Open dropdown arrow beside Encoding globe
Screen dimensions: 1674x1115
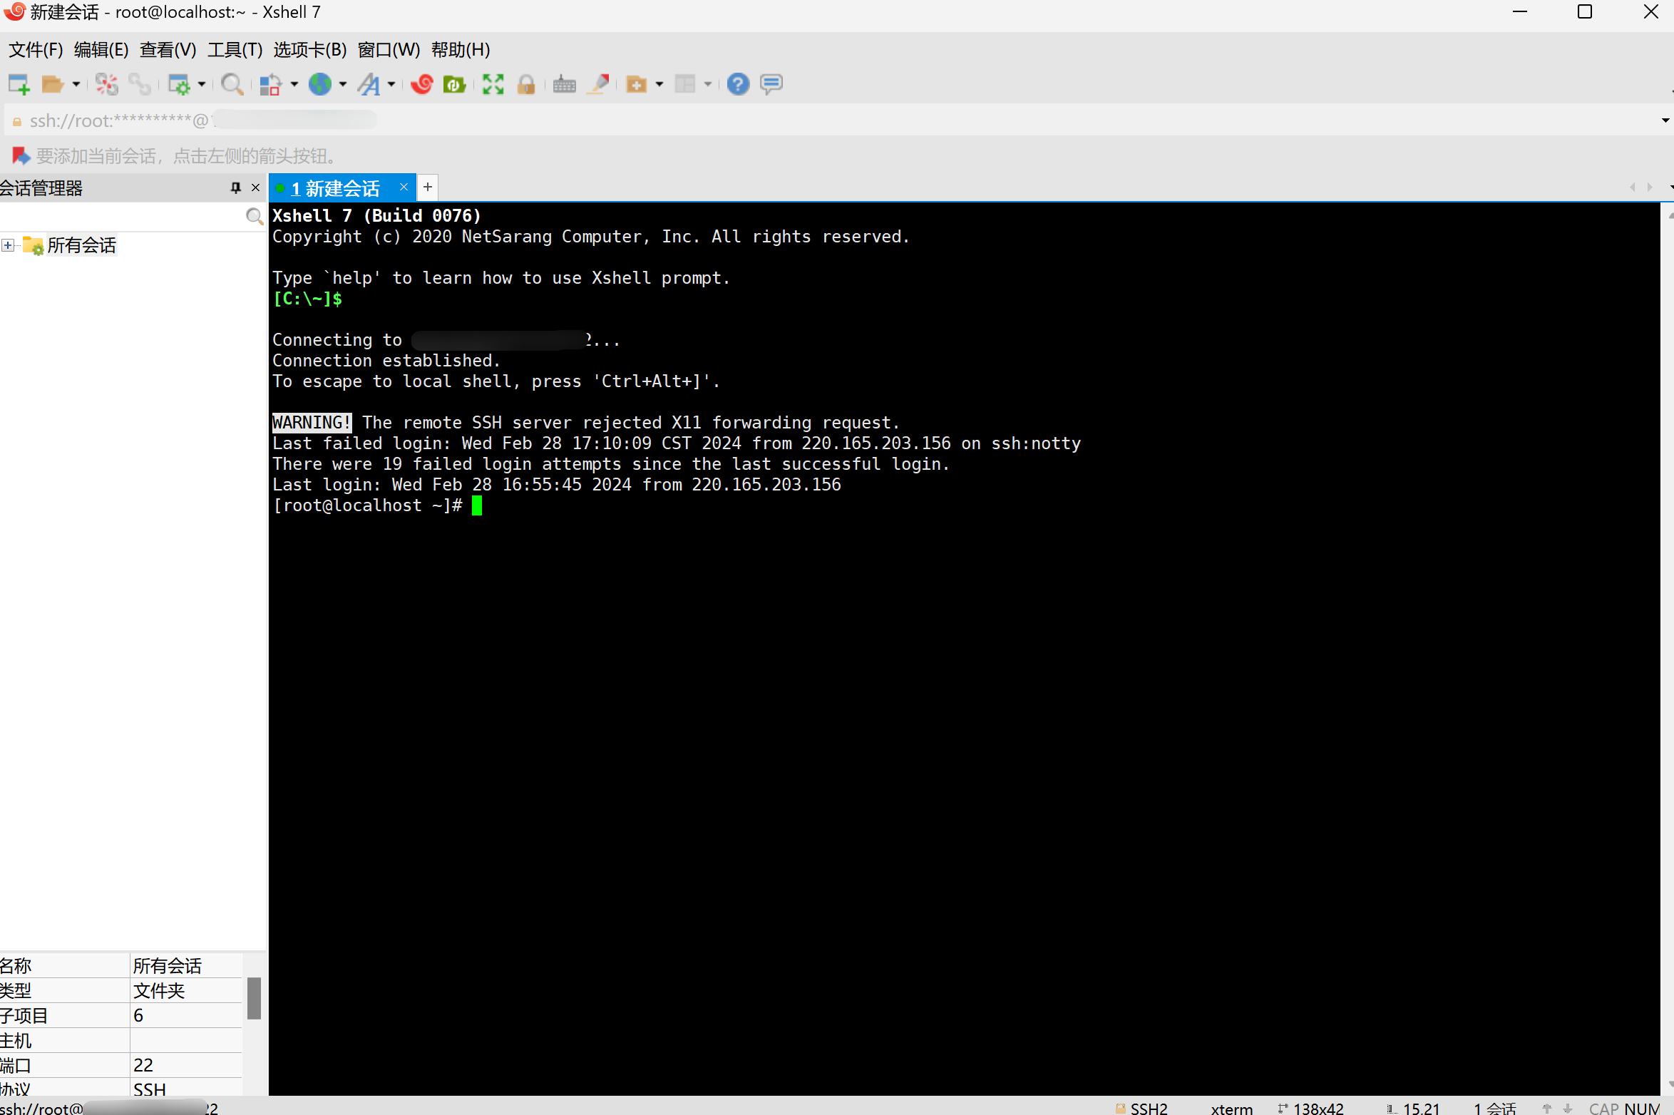343,84
